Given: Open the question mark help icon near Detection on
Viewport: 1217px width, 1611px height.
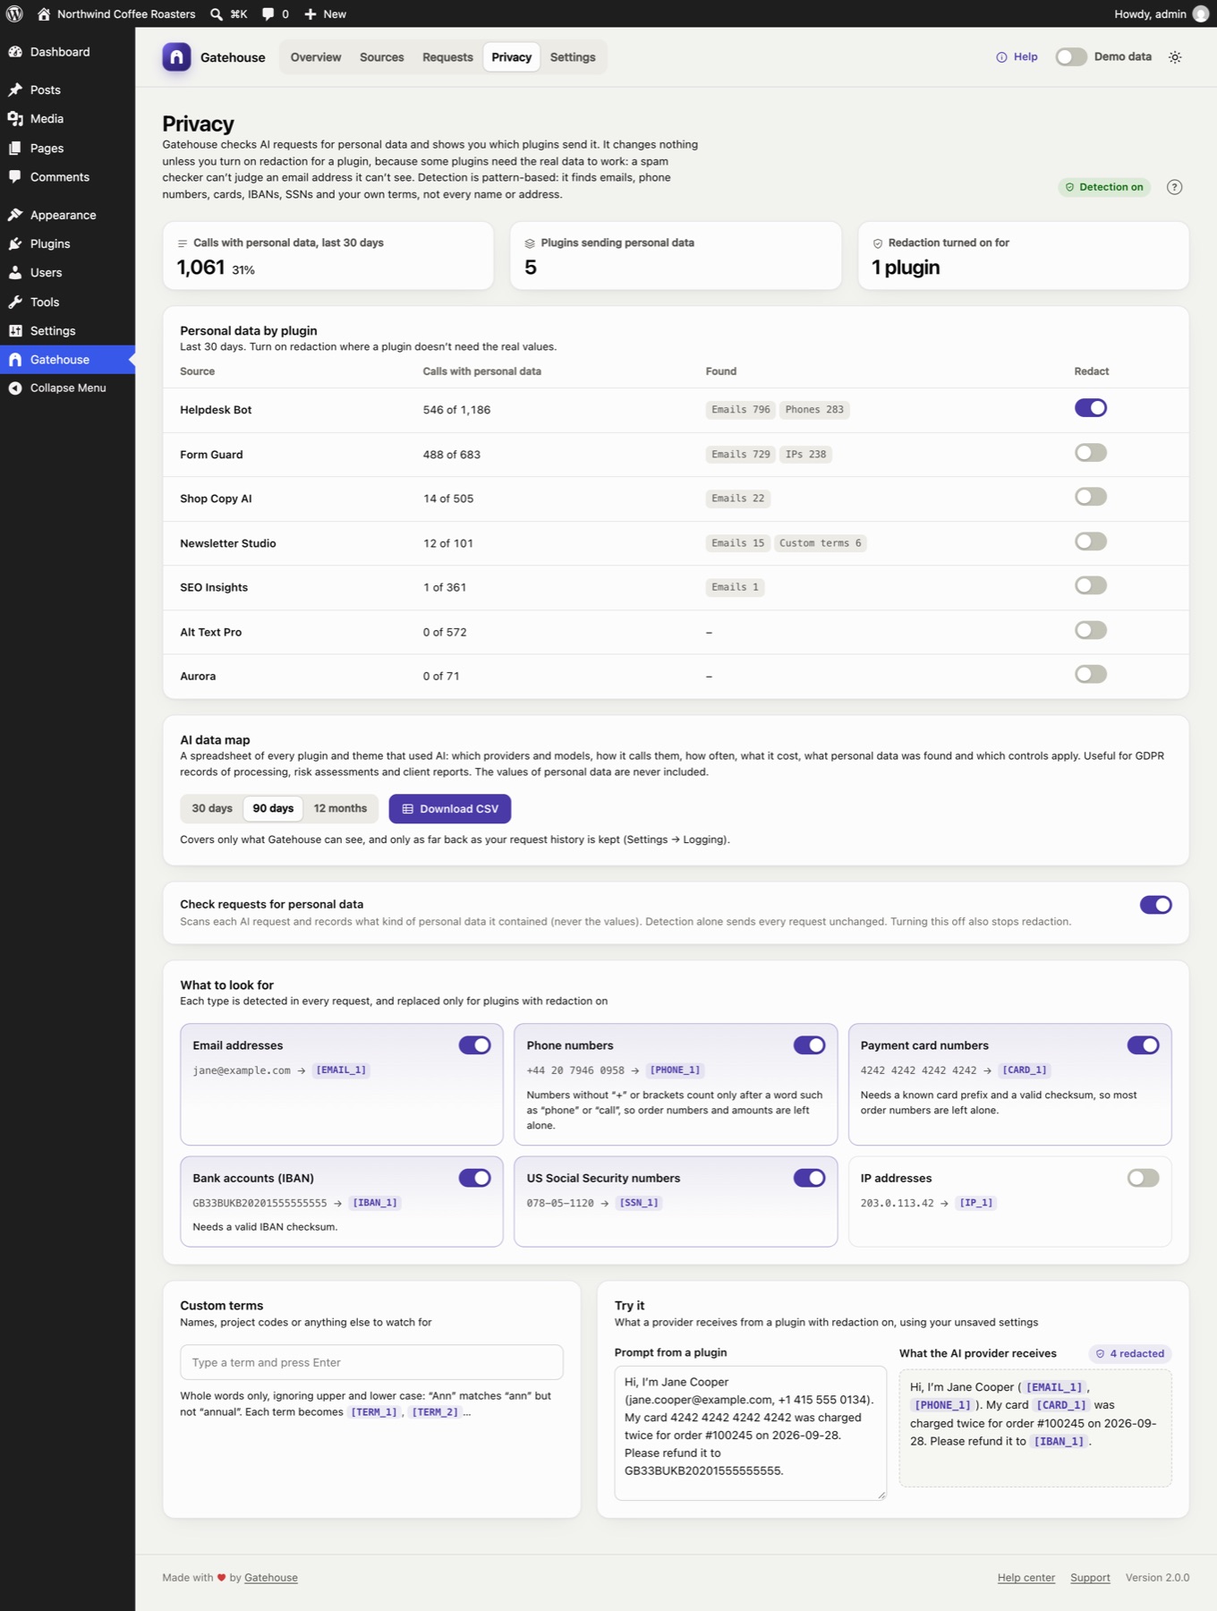Looking at the screenshot, I should (1175, 187).
